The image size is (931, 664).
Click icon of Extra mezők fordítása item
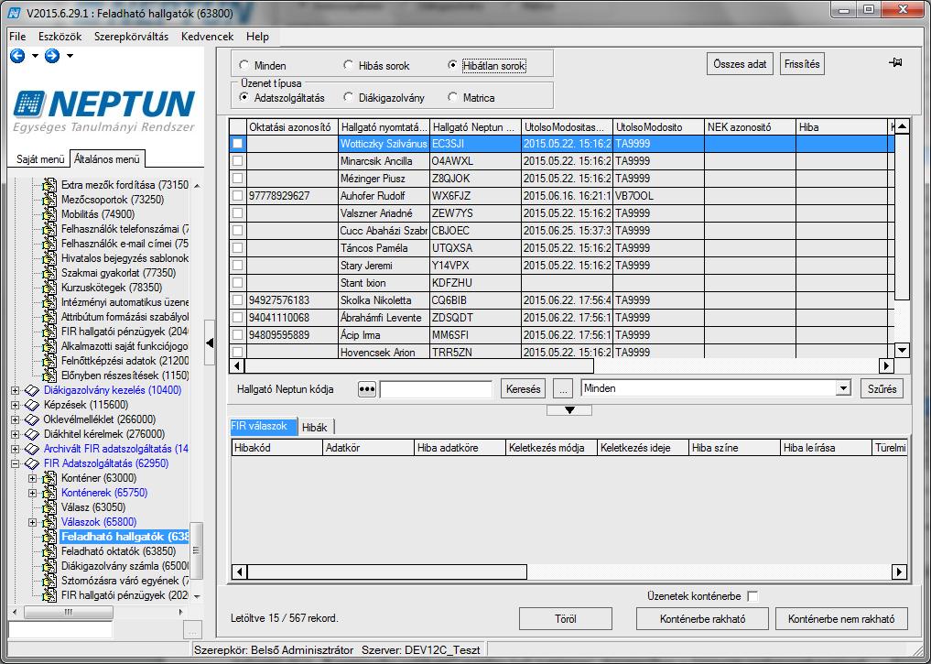49,185
